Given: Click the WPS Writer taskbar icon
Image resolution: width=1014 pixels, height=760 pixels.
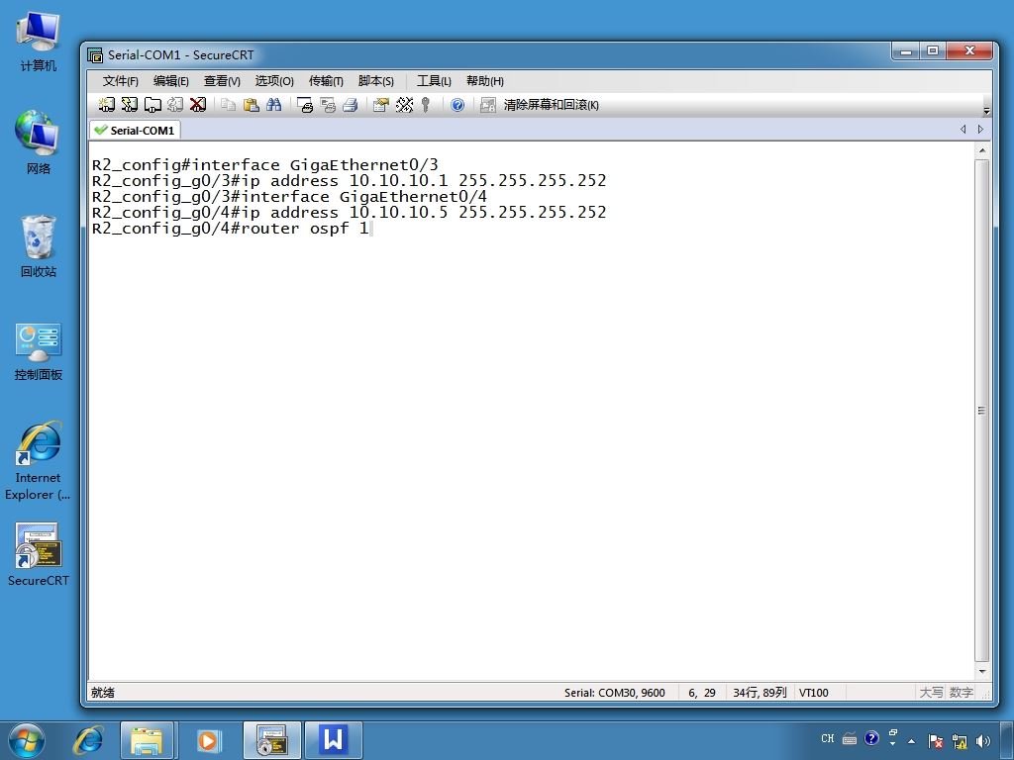Looking at the screenshot, I should (333, 740).
